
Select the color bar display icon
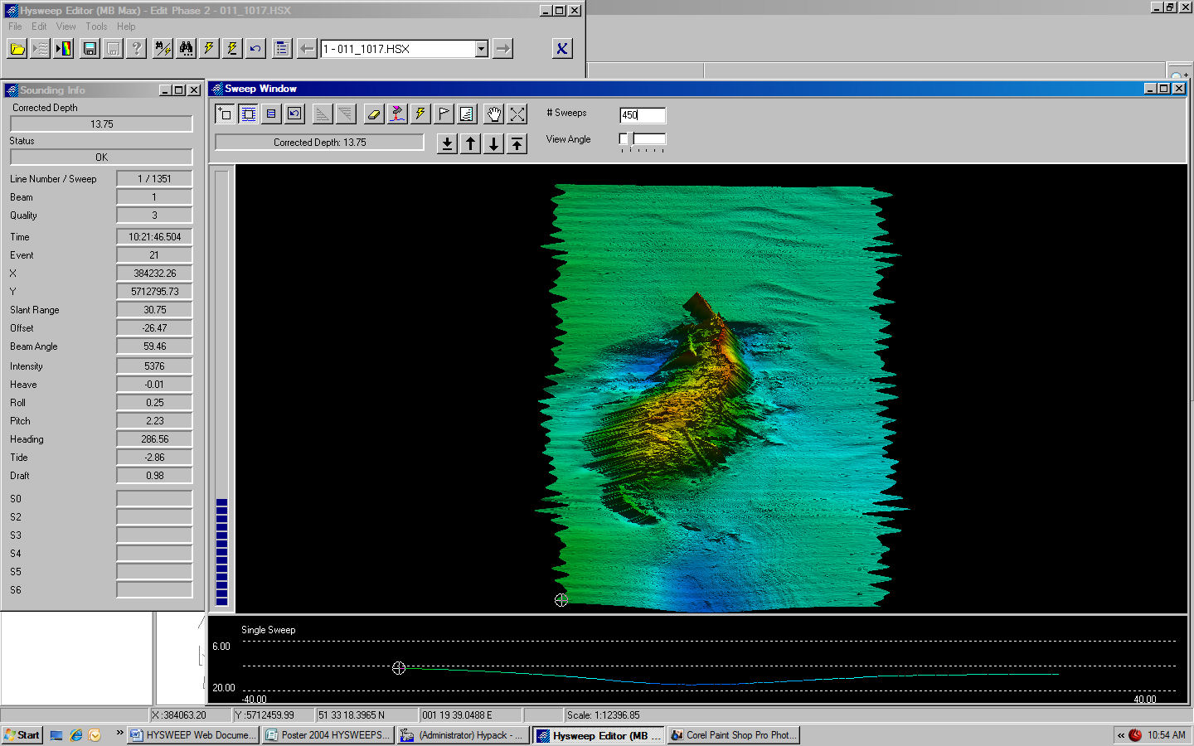click(x=64, y=48)
